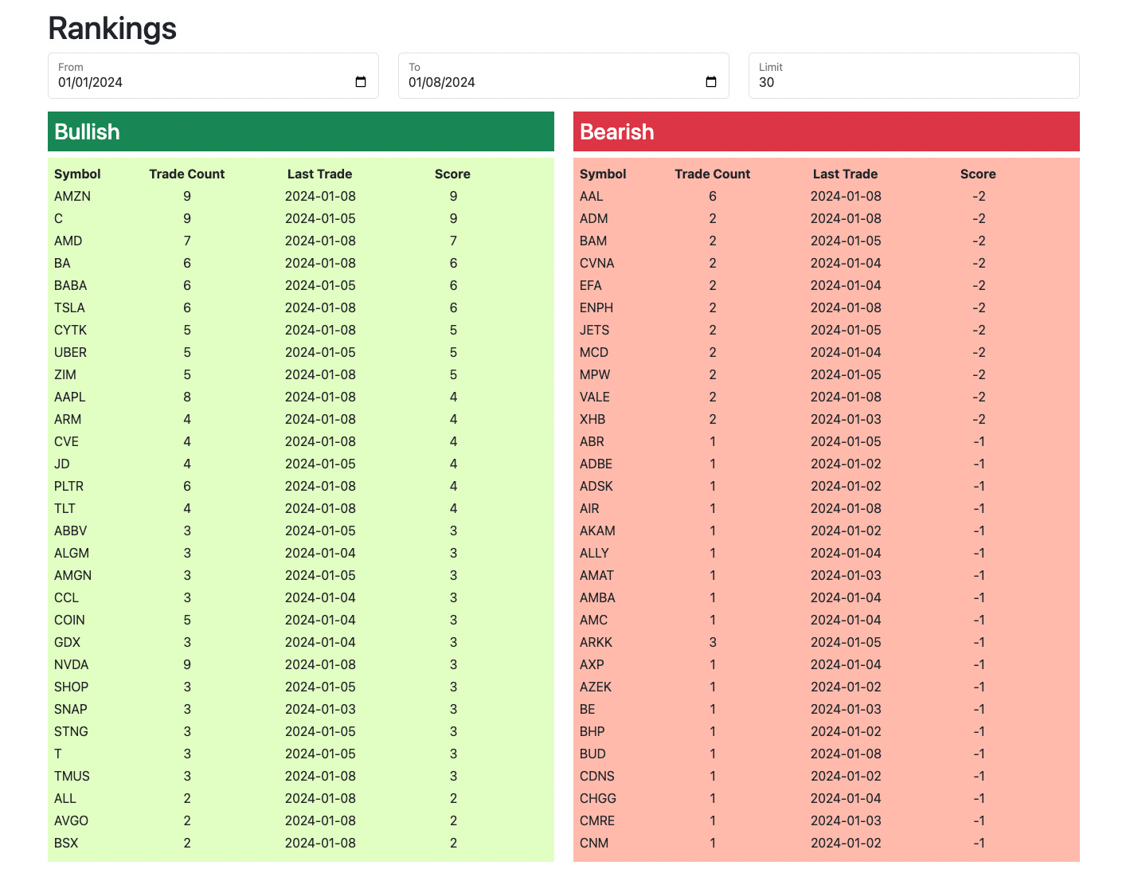Select the STNG symbol
This screenshot has width=1134, height=881.
[x=71, y=731]
